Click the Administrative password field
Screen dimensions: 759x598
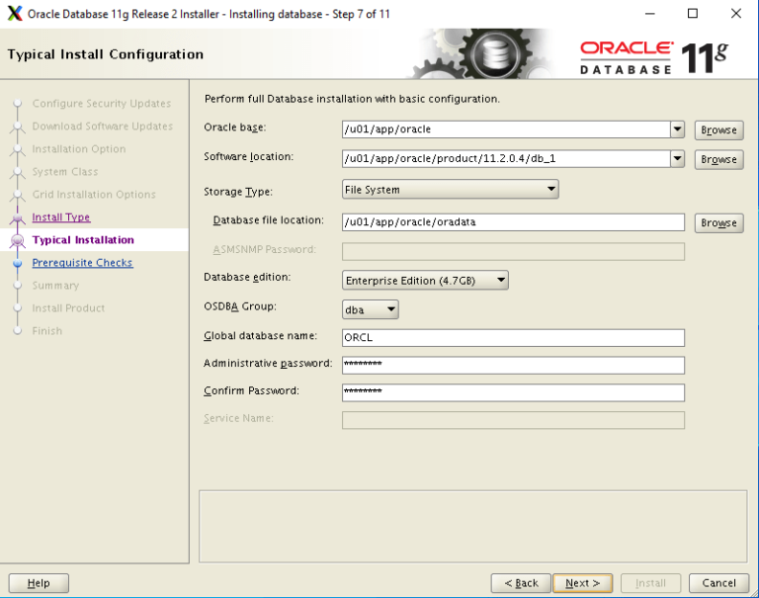coord(513,365)
